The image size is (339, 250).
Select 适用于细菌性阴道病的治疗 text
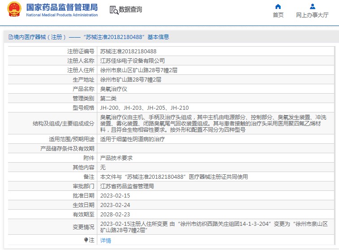click(132, 139)
